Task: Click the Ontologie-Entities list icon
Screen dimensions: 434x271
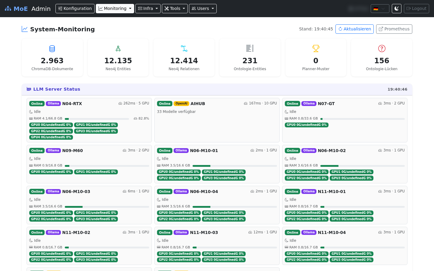Action: tap(250, 48)
